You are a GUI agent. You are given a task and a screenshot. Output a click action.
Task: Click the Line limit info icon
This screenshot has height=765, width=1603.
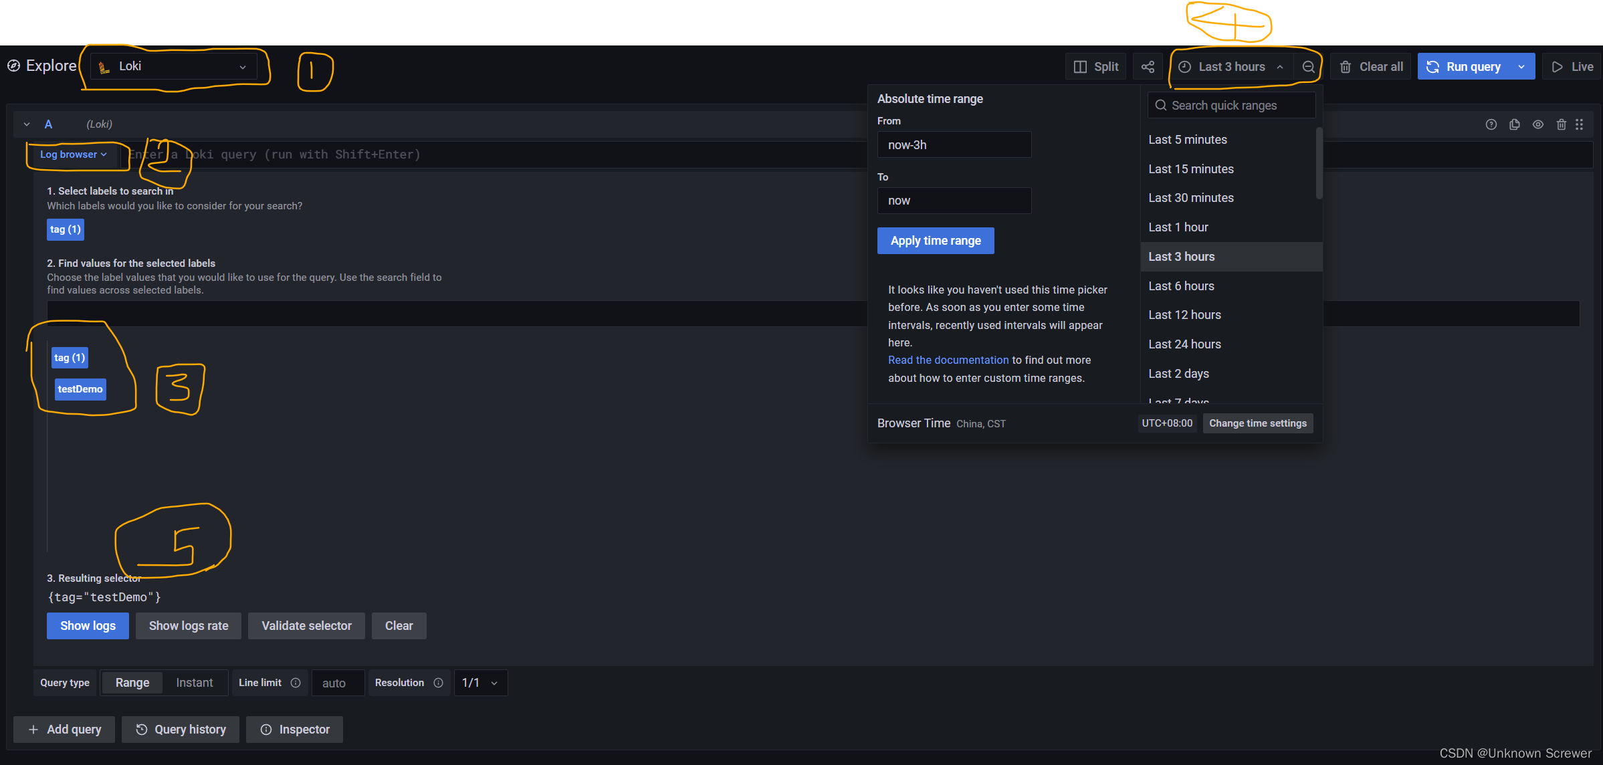click(x=296, y=683)
